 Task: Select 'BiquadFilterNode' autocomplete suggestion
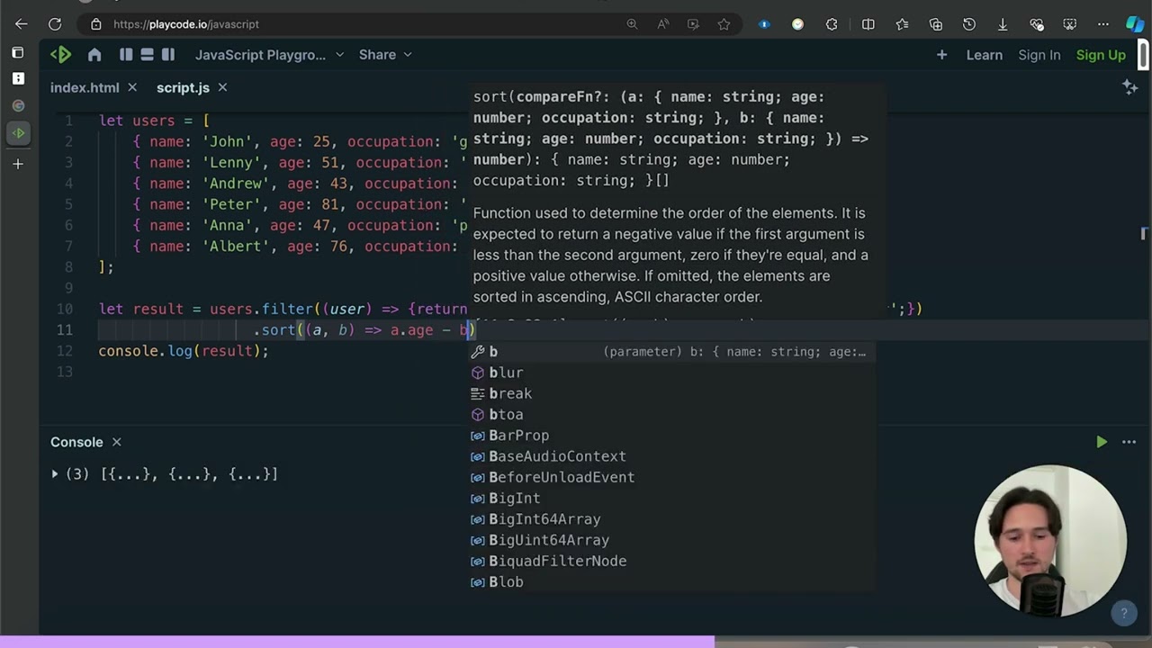[672, 561]
